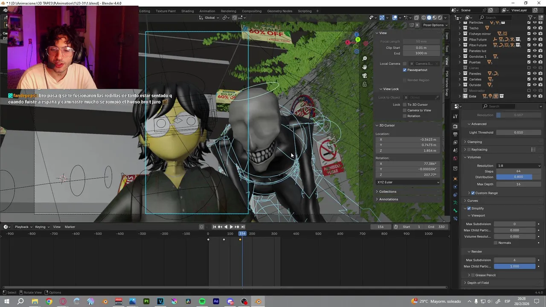This screenshot has width=546, height=307.
Task: Toggle the Custom Range checkbox
Action: click(x=473, y=193)
